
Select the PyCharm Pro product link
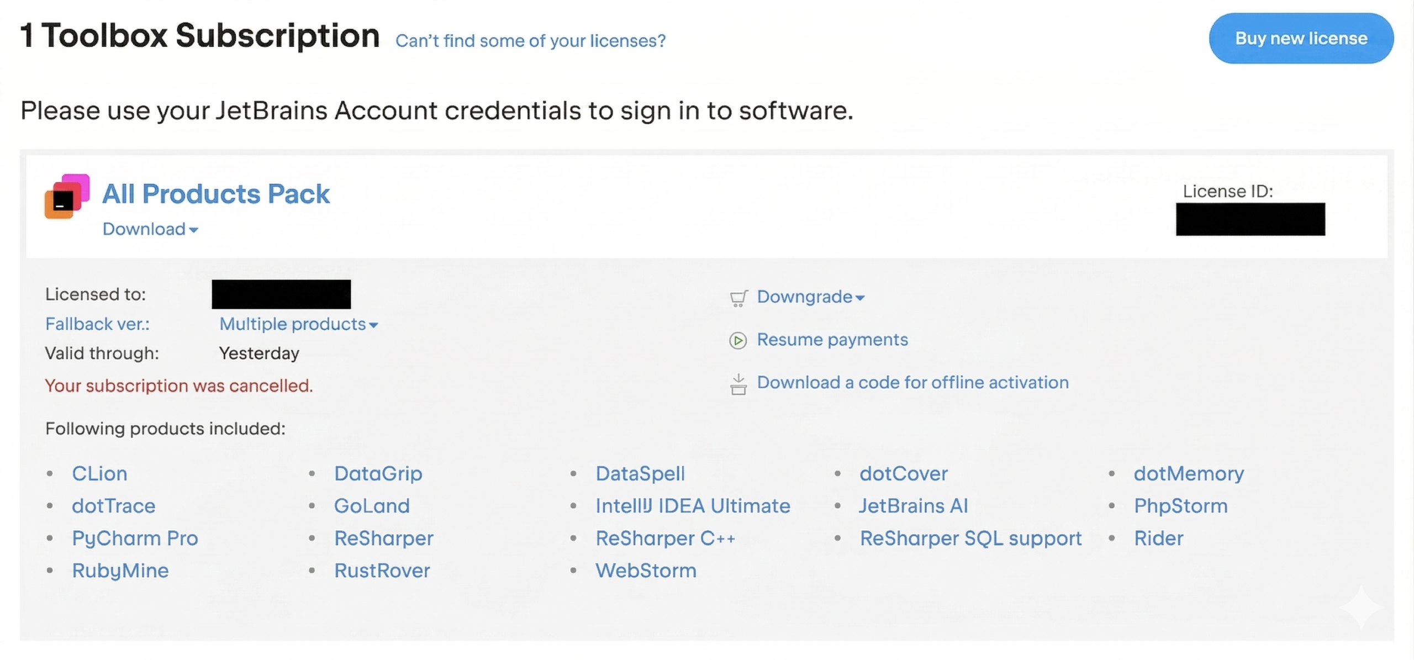point(135,538)
